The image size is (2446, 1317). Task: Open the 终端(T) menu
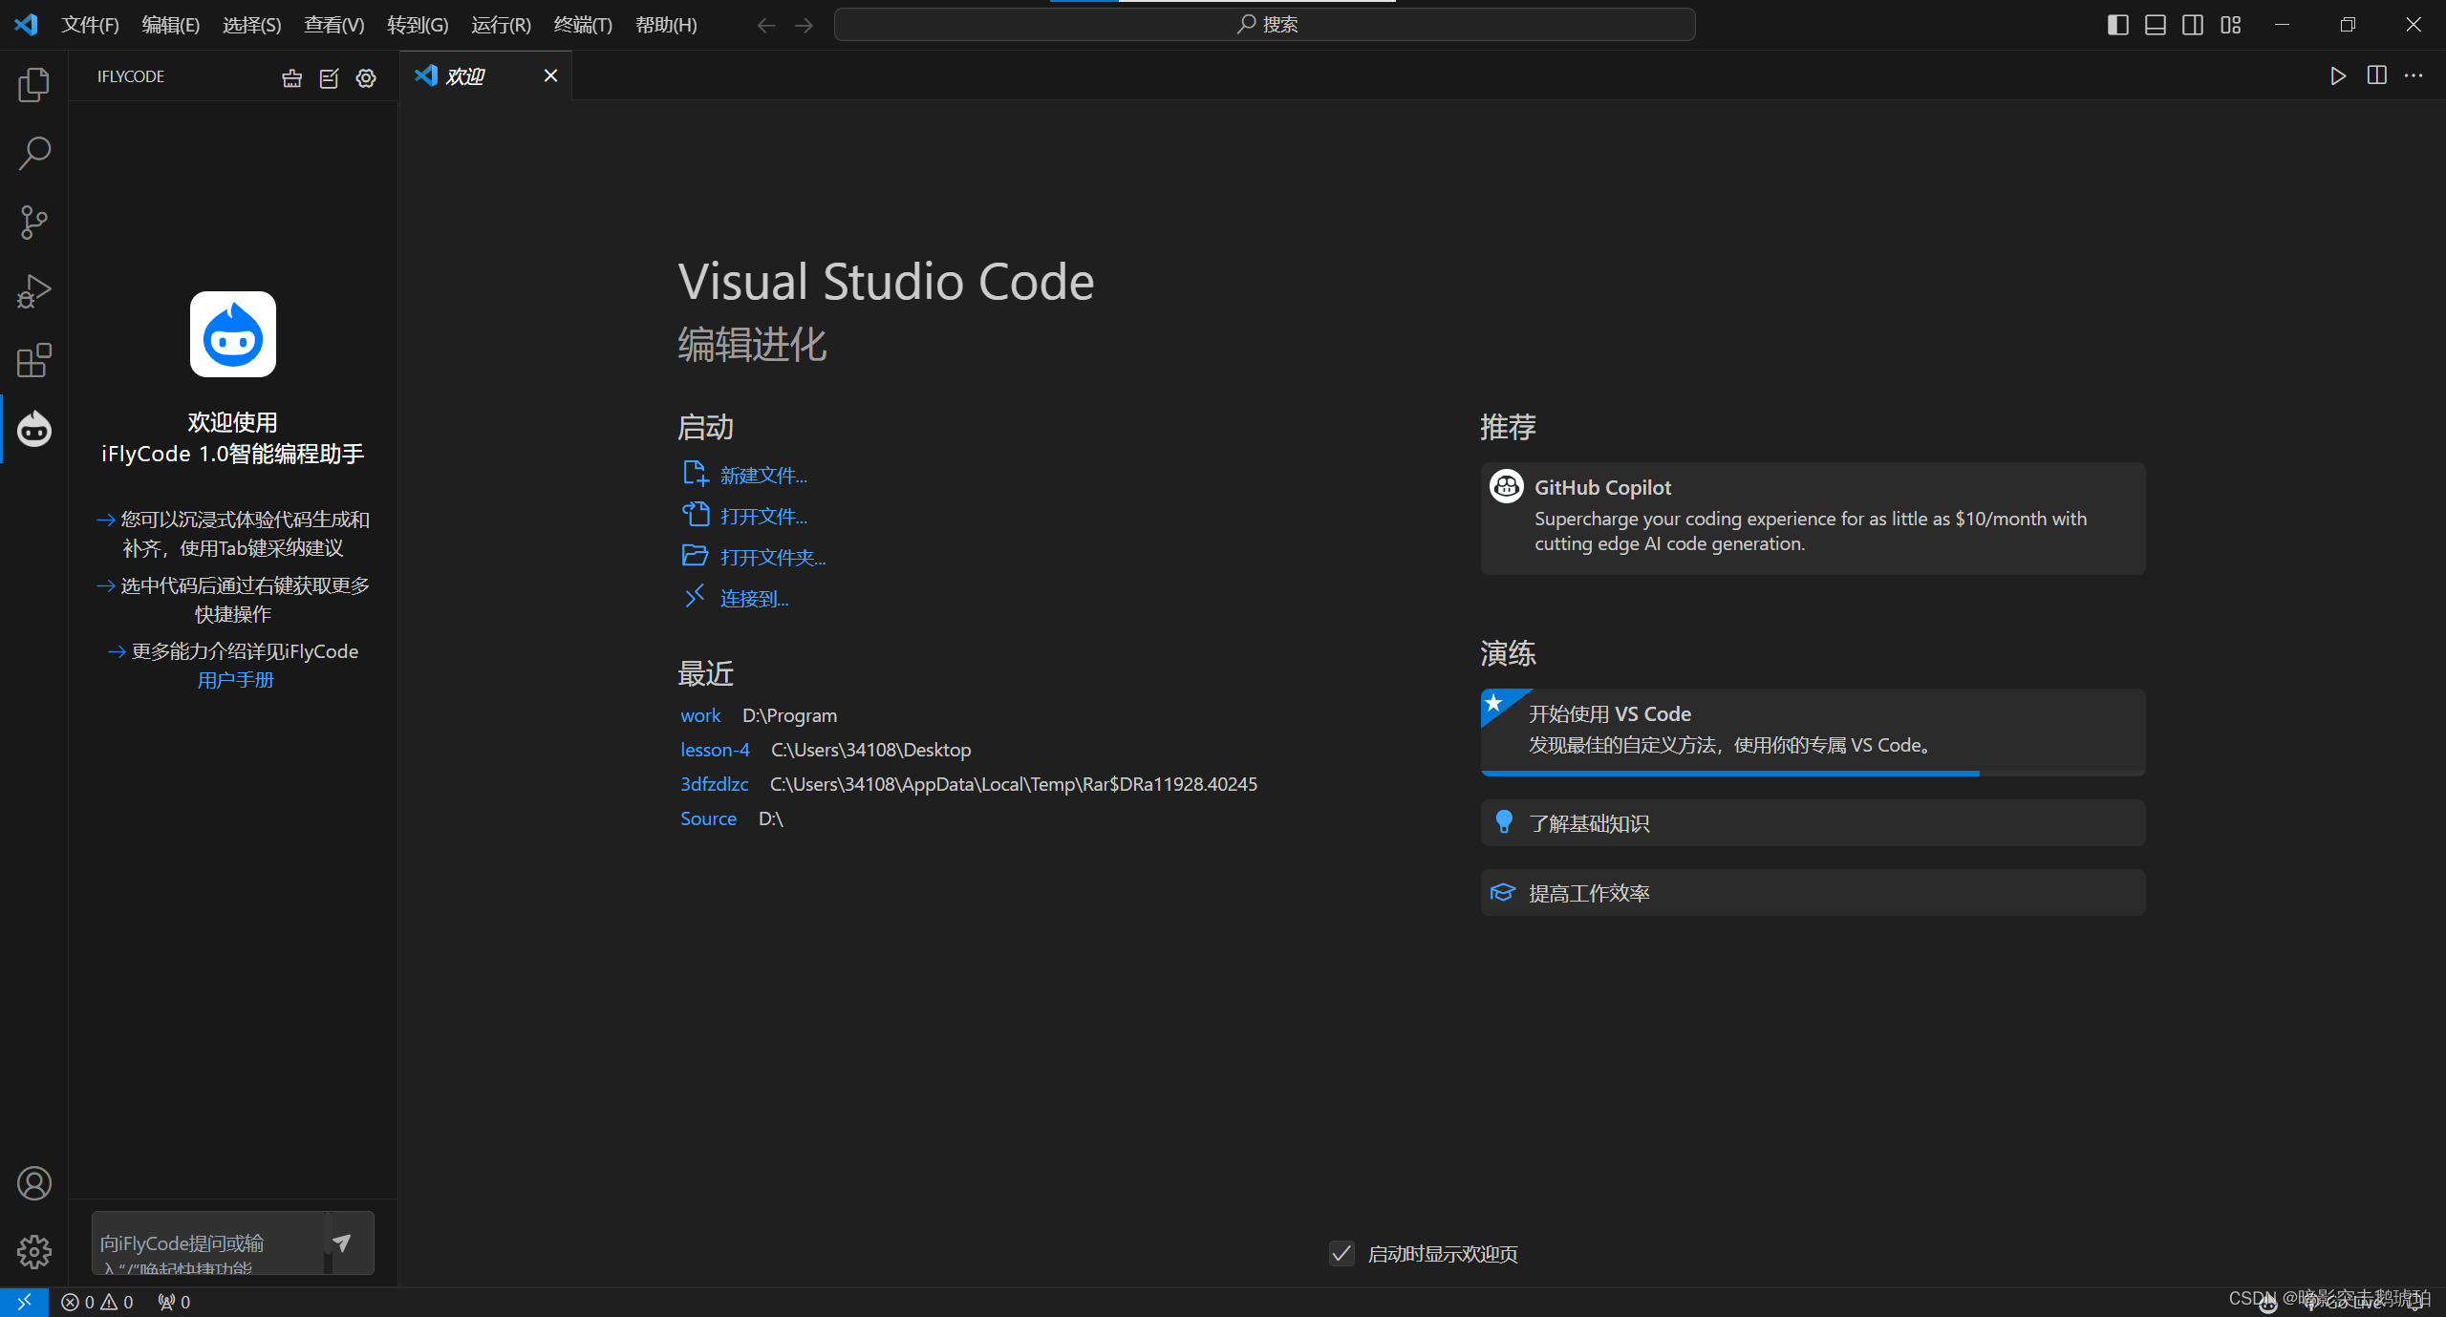click(582, 25)
